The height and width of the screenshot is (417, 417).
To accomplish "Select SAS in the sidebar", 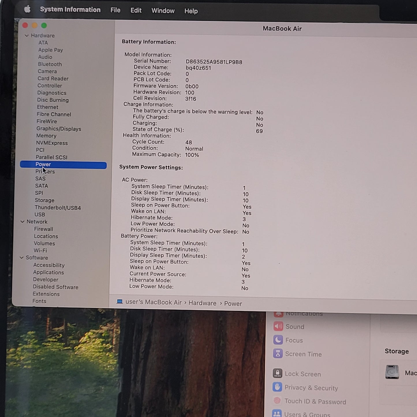I will click(x=40, y=179).
